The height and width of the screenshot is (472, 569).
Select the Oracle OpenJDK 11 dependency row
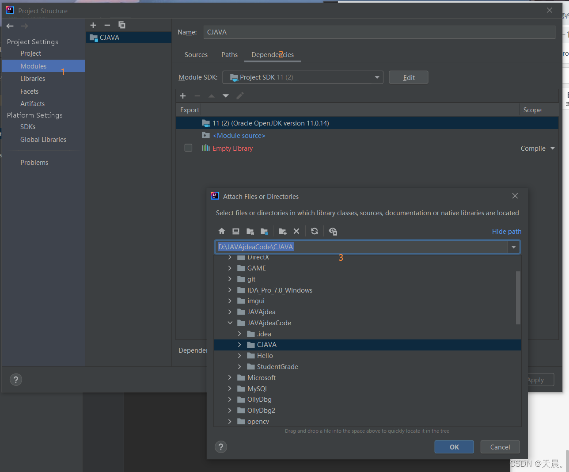click(x=367, y=123)
